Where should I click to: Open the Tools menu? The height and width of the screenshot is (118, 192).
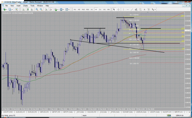pyautogui.click(x=32, y=6)
